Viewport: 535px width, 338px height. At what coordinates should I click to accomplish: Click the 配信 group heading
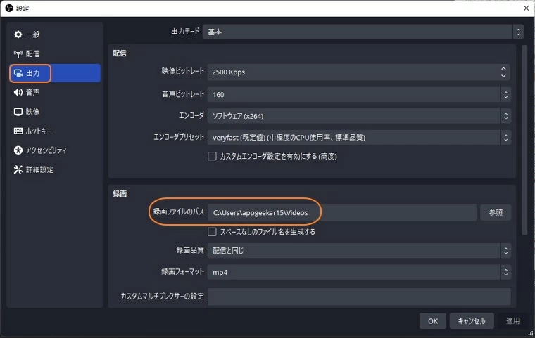tap(120, 53)
